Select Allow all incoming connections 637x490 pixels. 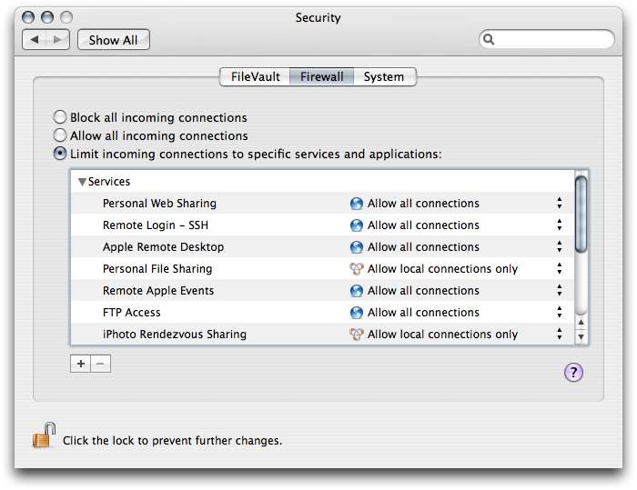point(60,135)
